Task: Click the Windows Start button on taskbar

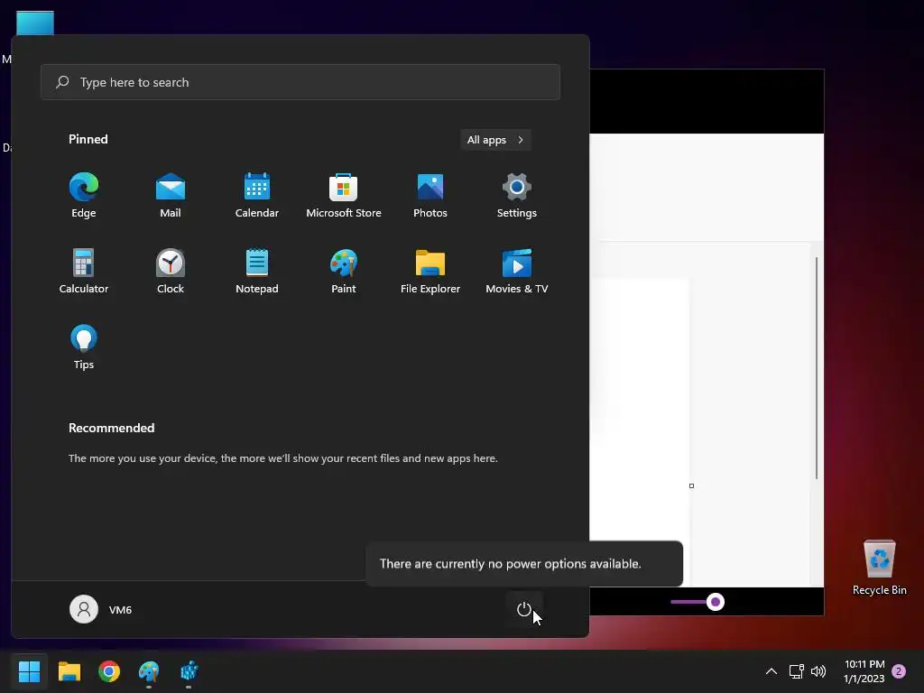Action: [x=29, y=671]
